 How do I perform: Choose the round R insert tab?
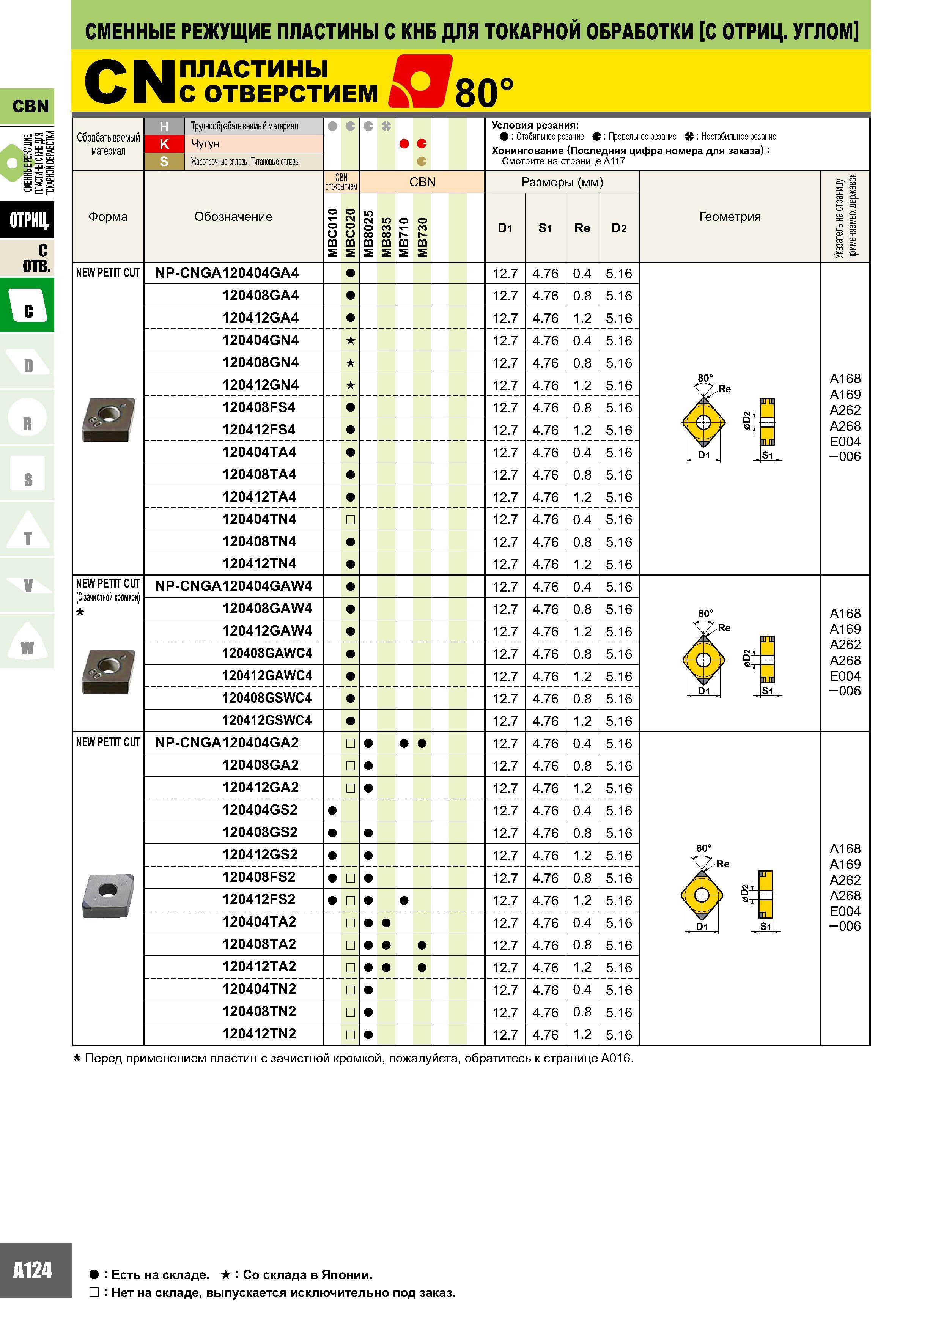pyautogui.click(x=27, y=417)
